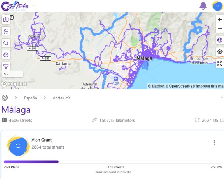The height and width of the screenshot is (179, 224).
Task: Open the notifications bell
Action: 203,6
